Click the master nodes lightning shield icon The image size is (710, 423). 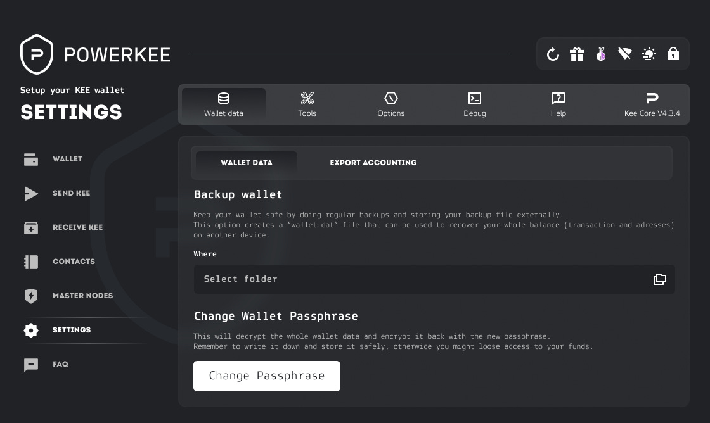(31, 296)
